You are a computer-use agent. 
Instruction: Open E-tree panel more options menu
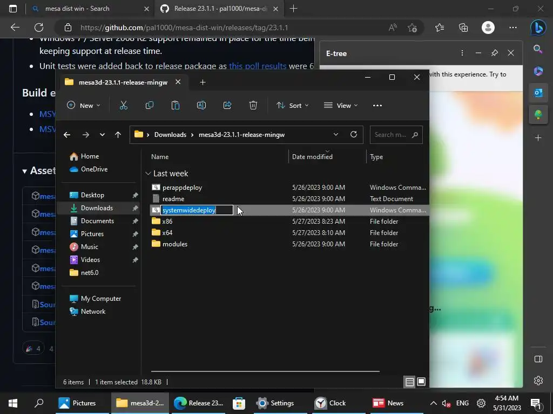click(462, 53)
